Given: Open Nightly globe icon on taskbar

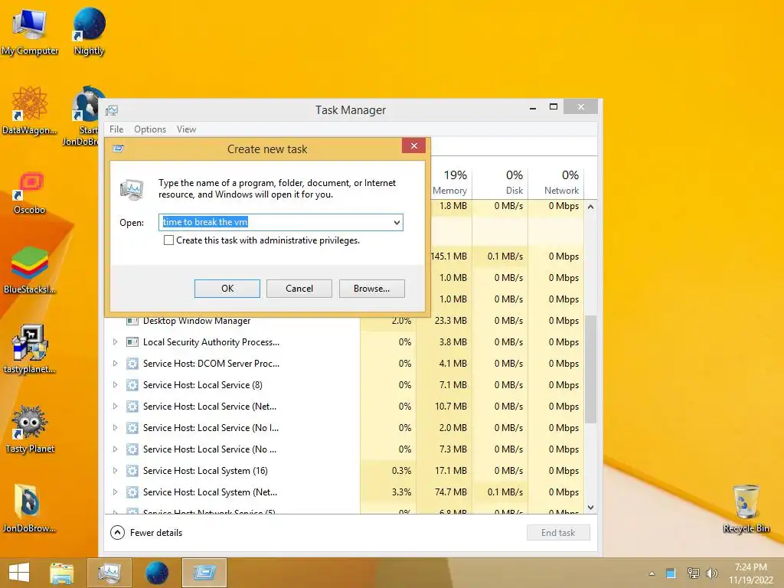Looking at the screenshot, I should point(156,573).
